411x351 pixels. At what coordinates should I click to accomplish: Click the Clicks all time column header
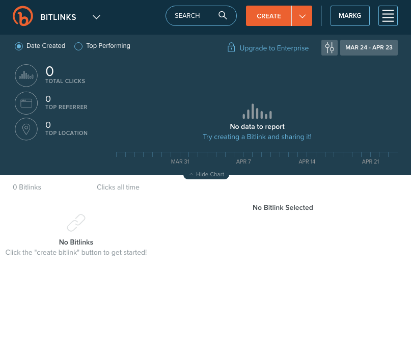click(x=118, y=187)
